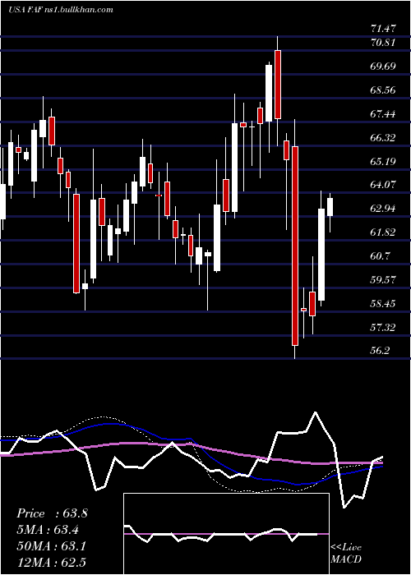
Task: Select the 69.69 price level label
Action: point(384,67)
